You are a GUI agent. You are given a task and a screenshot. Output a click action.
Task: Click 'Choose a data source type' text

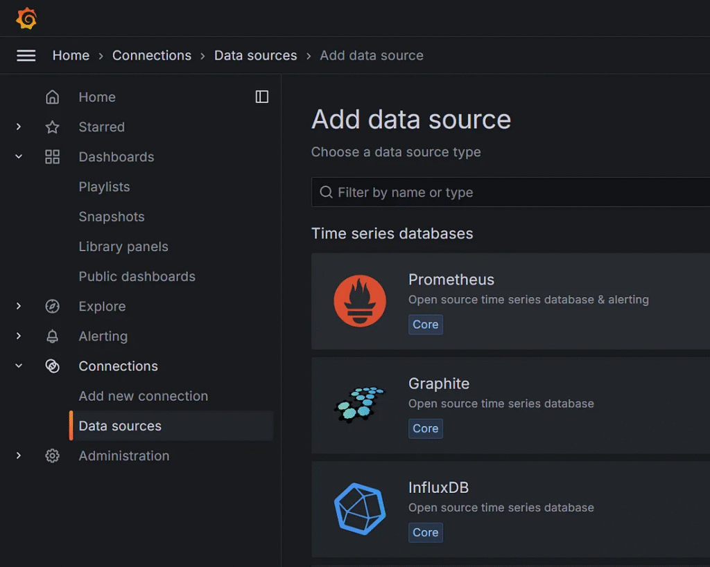(396, 152)
